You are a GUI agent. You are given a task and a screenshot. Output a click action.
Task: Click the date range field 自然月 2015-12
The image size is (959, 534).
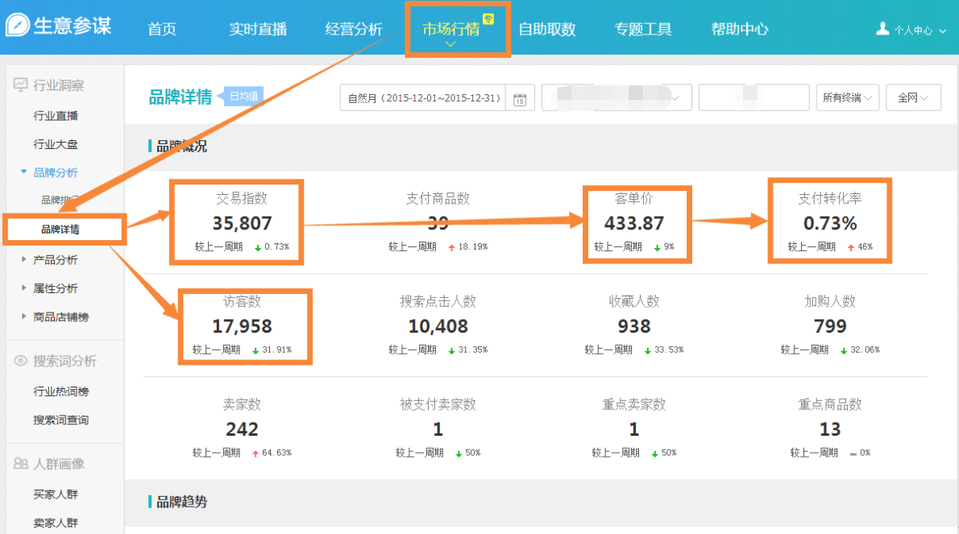tap(423, 97)
